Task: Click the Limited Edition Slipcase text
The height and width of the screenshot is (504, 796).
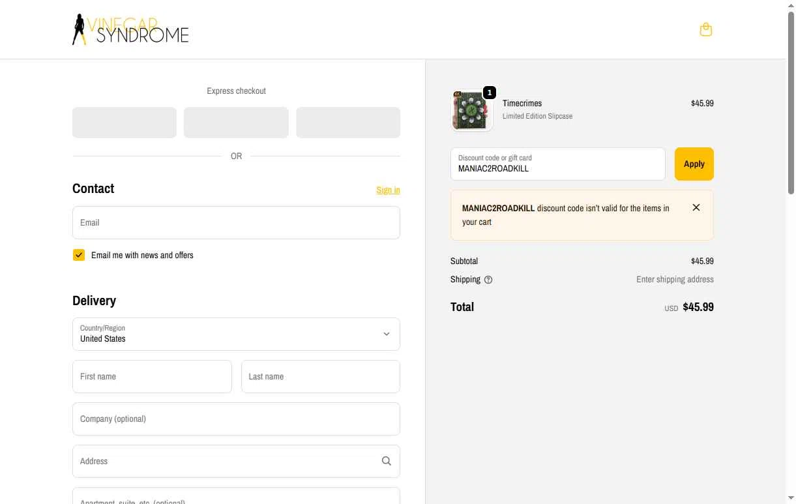Action: click(x=537, y=116)
